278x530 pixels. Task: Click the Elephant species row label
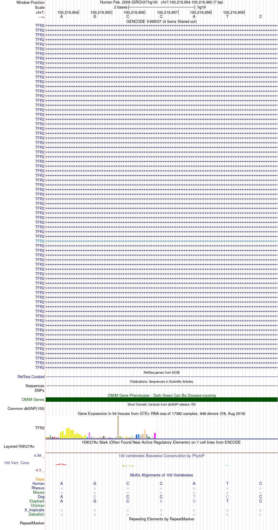pos(37,501)
